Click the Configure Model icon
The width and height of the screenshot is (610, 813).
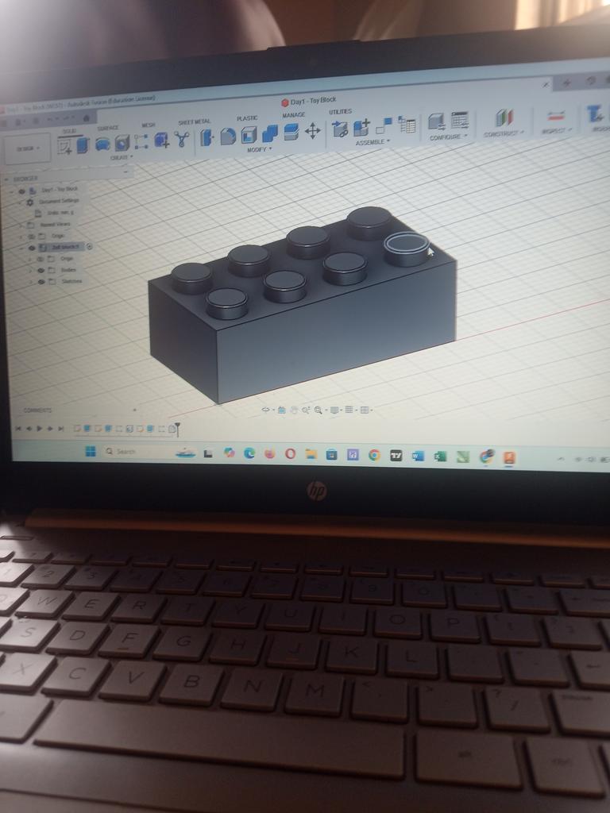point(437,121)
